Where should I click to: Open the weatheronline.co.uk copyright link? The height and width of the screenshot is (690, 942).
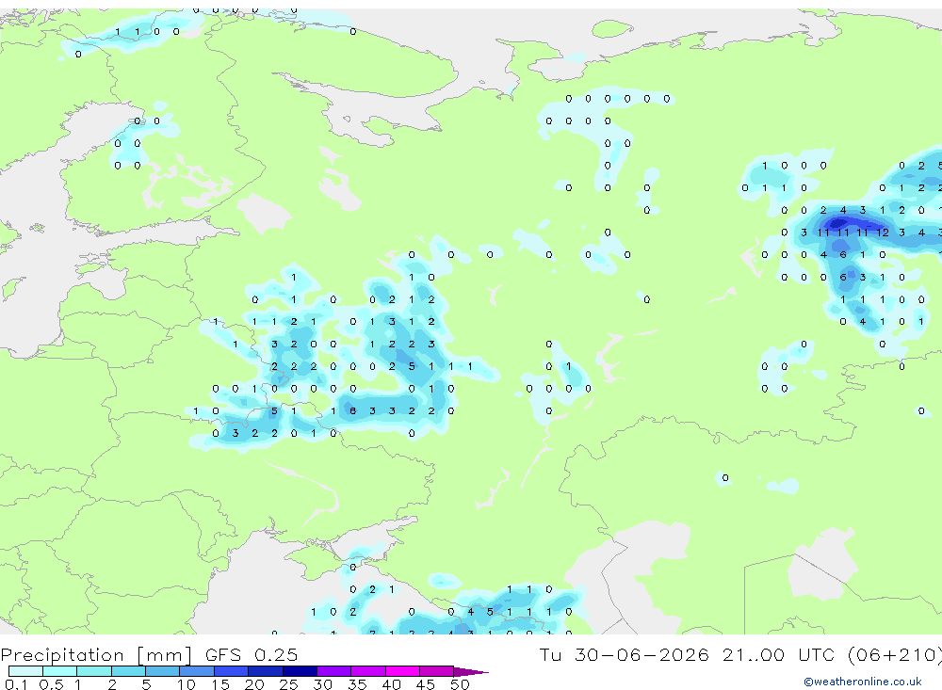pyautogui.click(x=862, y=682)
